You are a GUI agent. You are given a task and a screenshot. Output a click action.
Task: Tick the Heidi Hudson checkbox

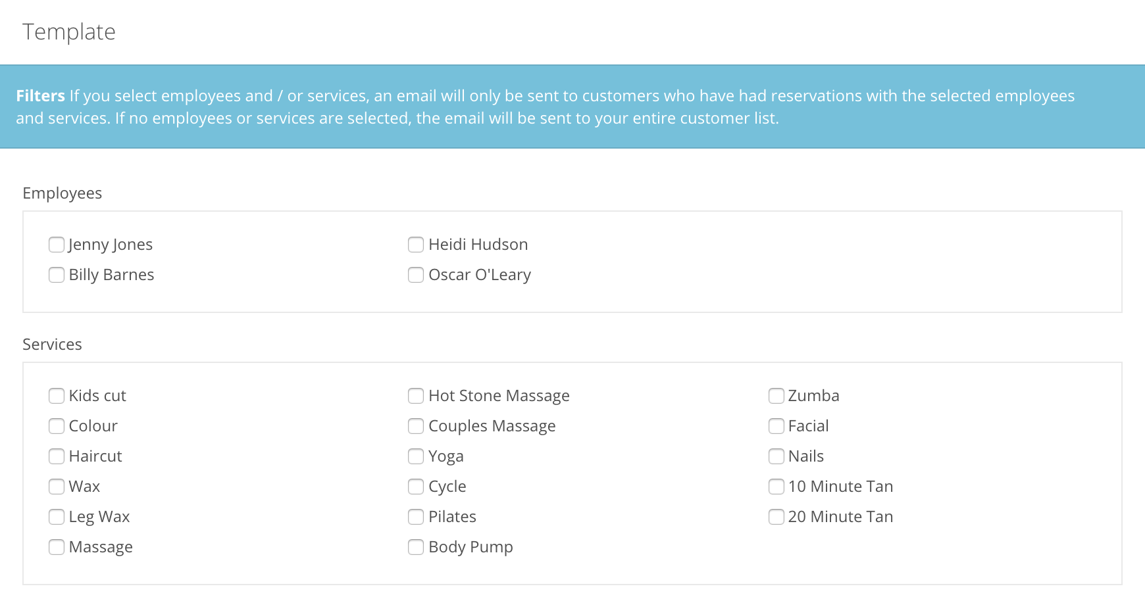click(x=416, y=245)
